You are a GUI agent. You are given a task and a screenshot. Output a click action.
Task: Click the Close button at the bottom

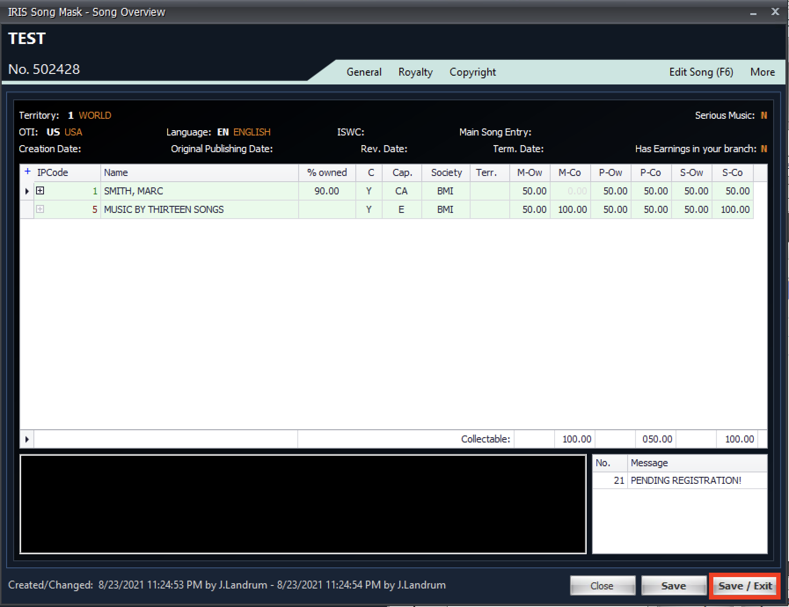click(x=602, y=586)
